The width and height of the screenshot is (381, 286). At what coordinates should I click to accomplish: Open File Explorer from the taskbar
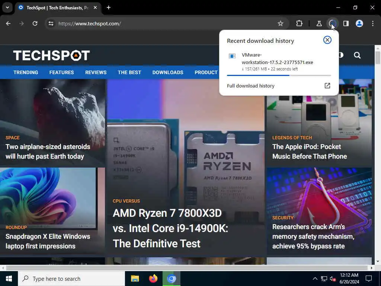click(135, 279)
